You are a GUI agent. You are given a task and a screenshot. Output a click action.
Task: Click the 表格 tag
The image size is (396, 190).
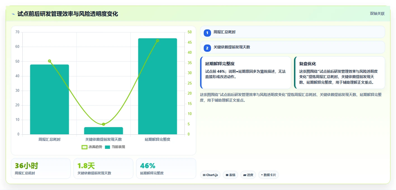coord(230,175)
